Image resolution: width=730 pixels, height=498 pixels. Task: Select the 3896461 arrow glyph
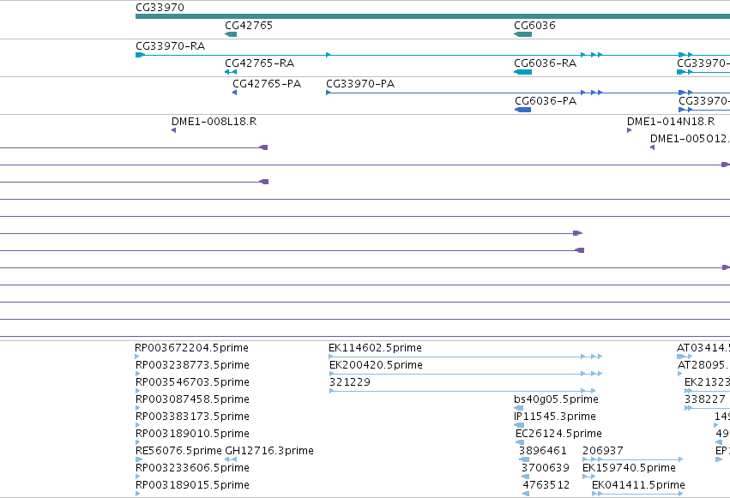click(x=524, y=459)
